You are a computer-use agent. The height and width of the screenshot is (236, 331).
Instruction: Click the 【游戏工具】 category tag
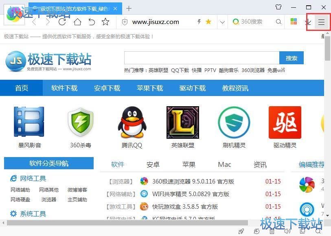click(x=121, y=207)
